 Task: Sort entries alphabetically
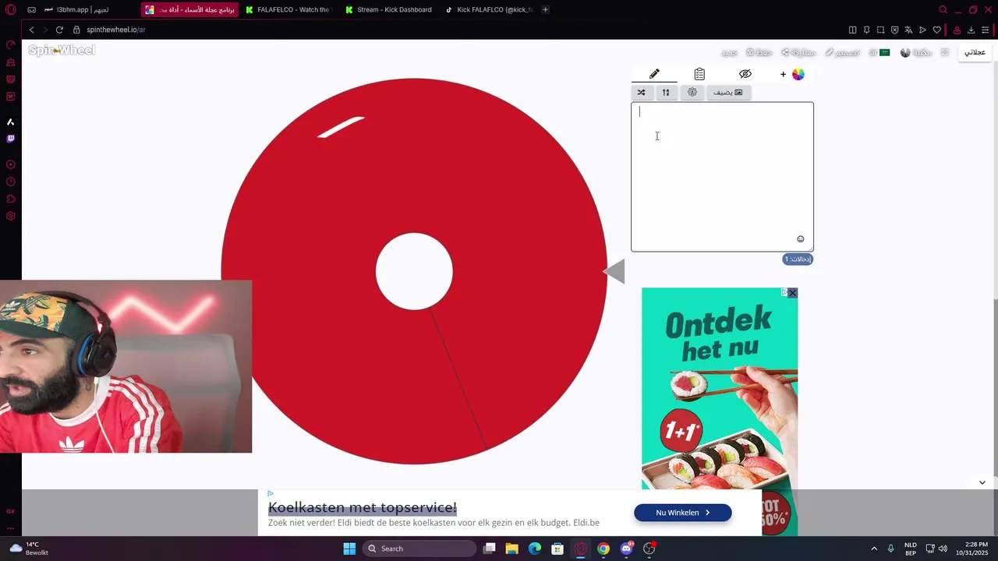pos(666,92)
